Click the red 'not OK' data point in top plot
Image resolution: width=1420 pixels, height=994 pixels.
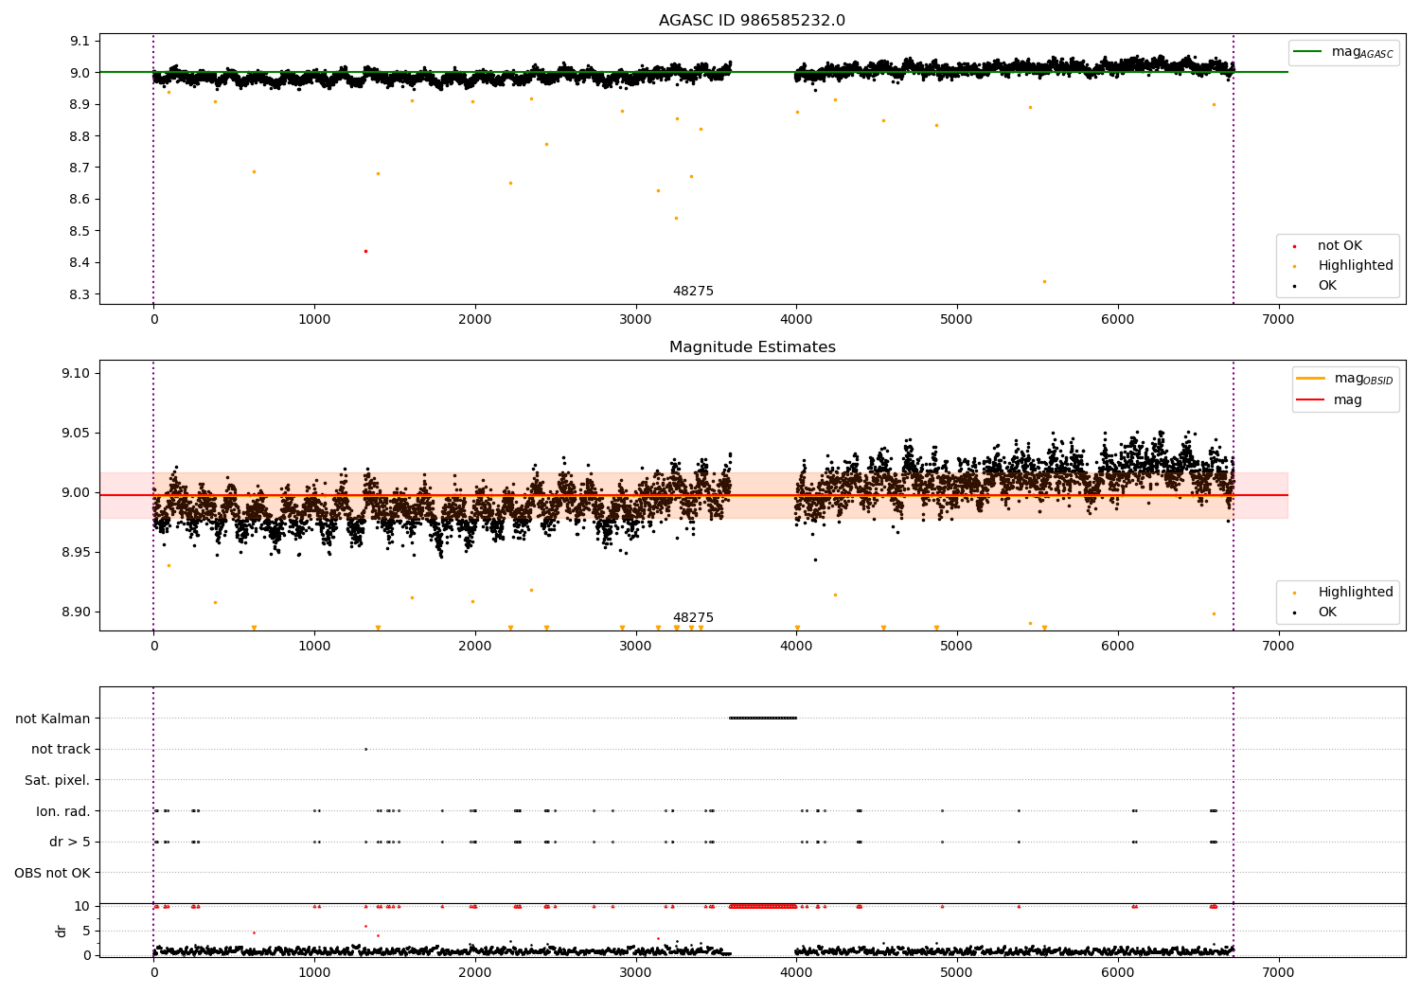365,251
